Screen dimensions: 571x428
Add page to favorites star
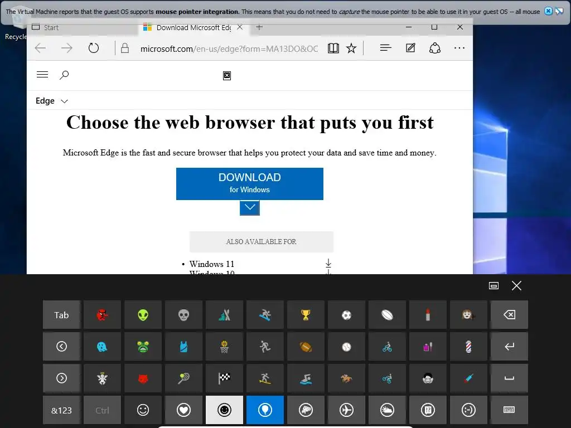[351, 48]
